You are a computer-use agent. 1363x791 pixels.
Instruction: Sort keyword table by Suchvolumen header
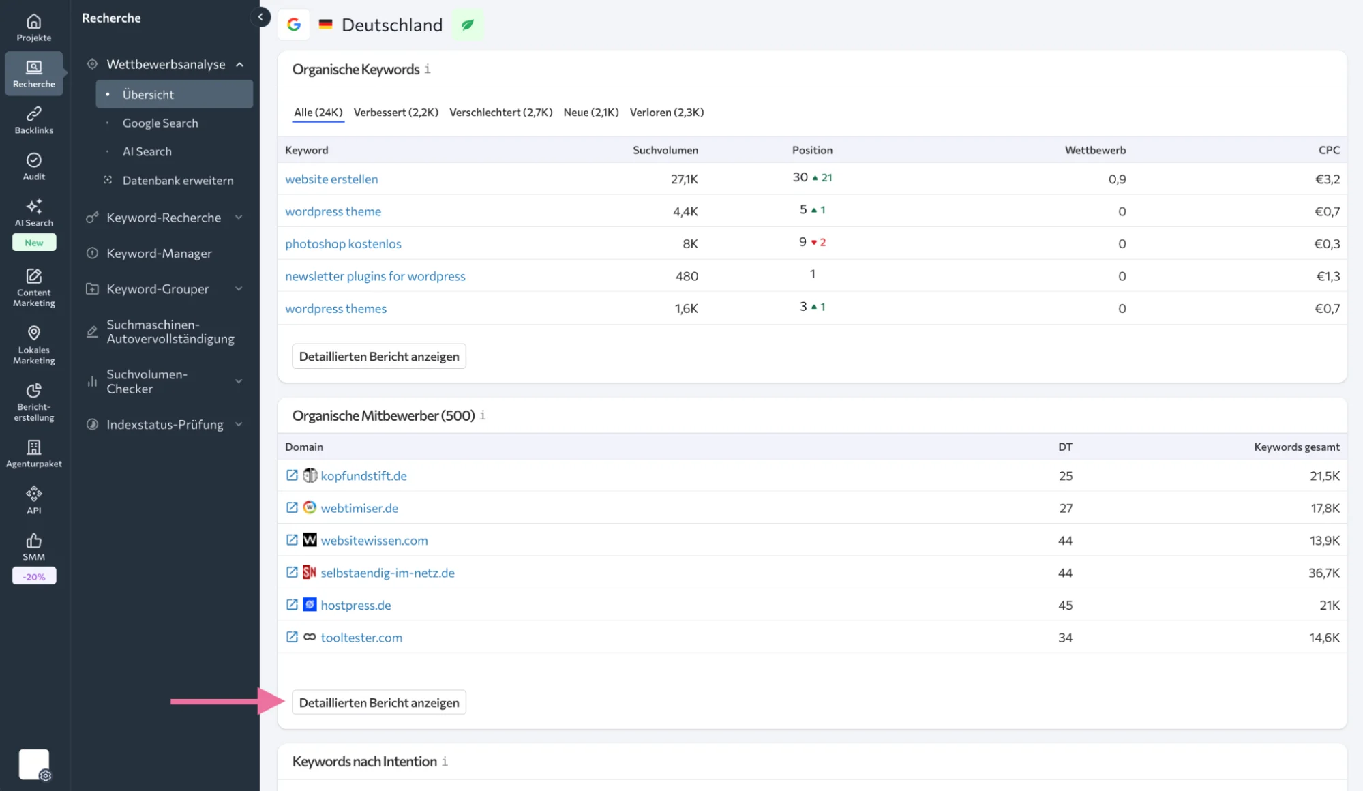665,150
